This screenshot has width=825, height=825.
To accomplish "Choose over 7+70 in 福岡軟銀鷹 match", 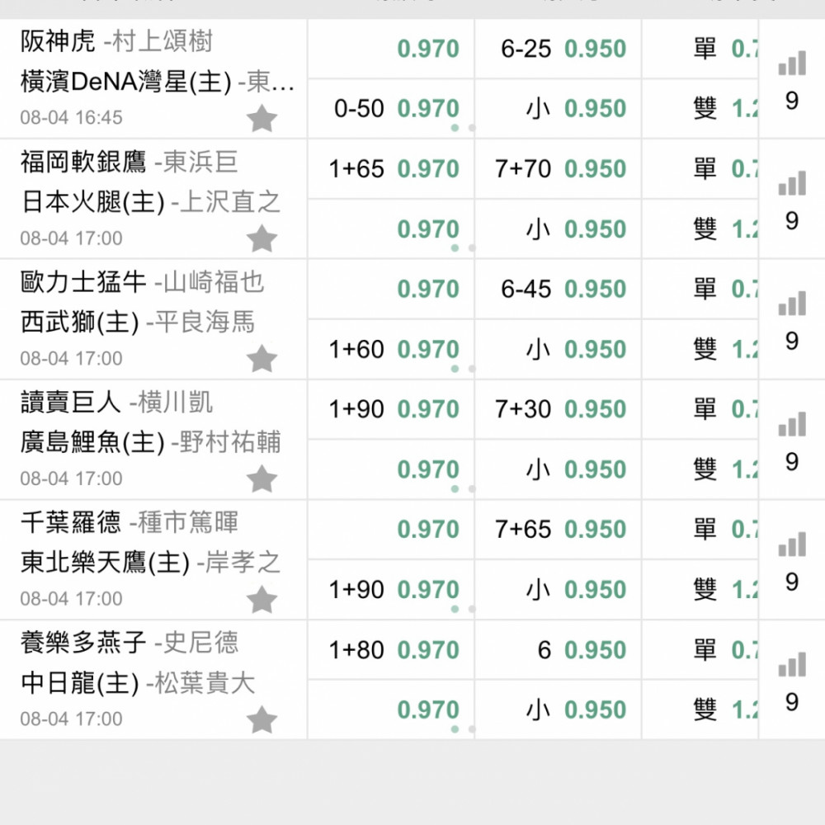I will (x=558, y=169).
